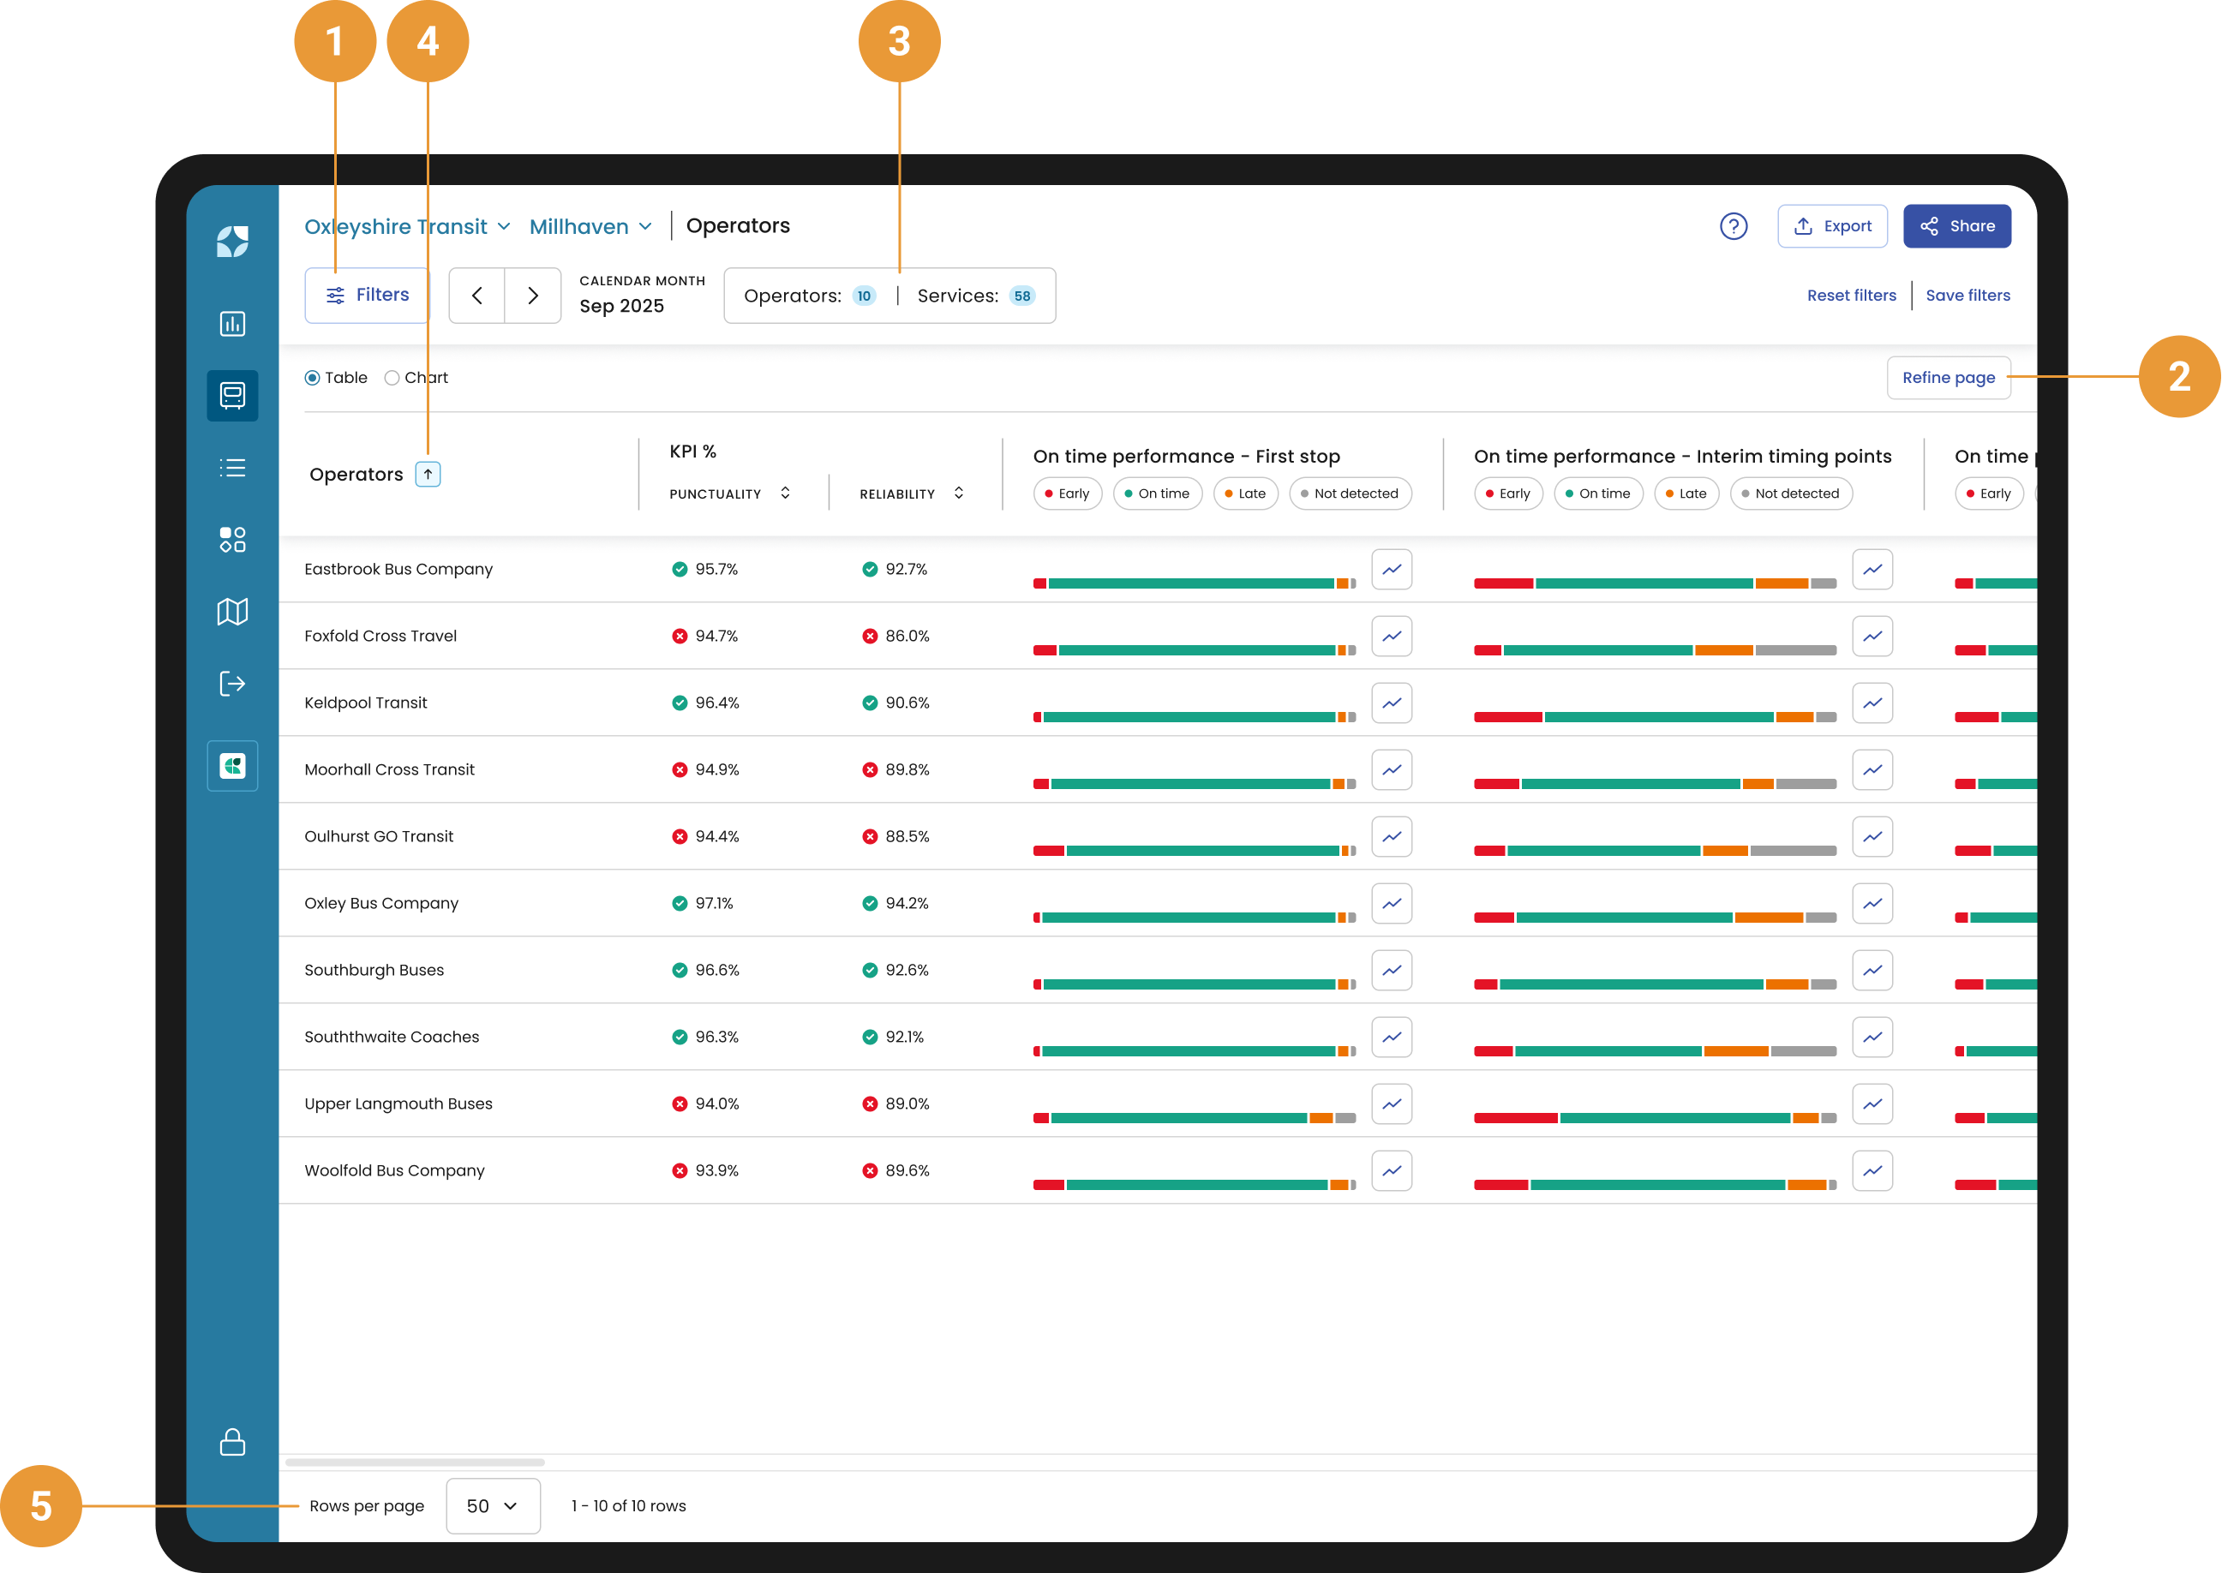Screen dimensions: 2222x1573
Task: Toggle Operators column sort arrow
Action: pyautogui.click(x=427, y=475)
